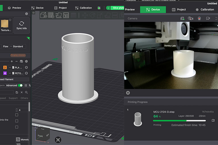218x145 pixels.
Task: Open the PETG filament dropdown
Action: [x=16, y=73]
